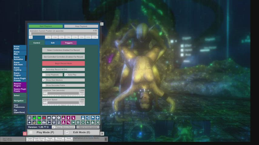Screen dimensions: 259x145
Task: Toggle the Freeze Motion/Sound checkbox
Action: pos(53,127)
